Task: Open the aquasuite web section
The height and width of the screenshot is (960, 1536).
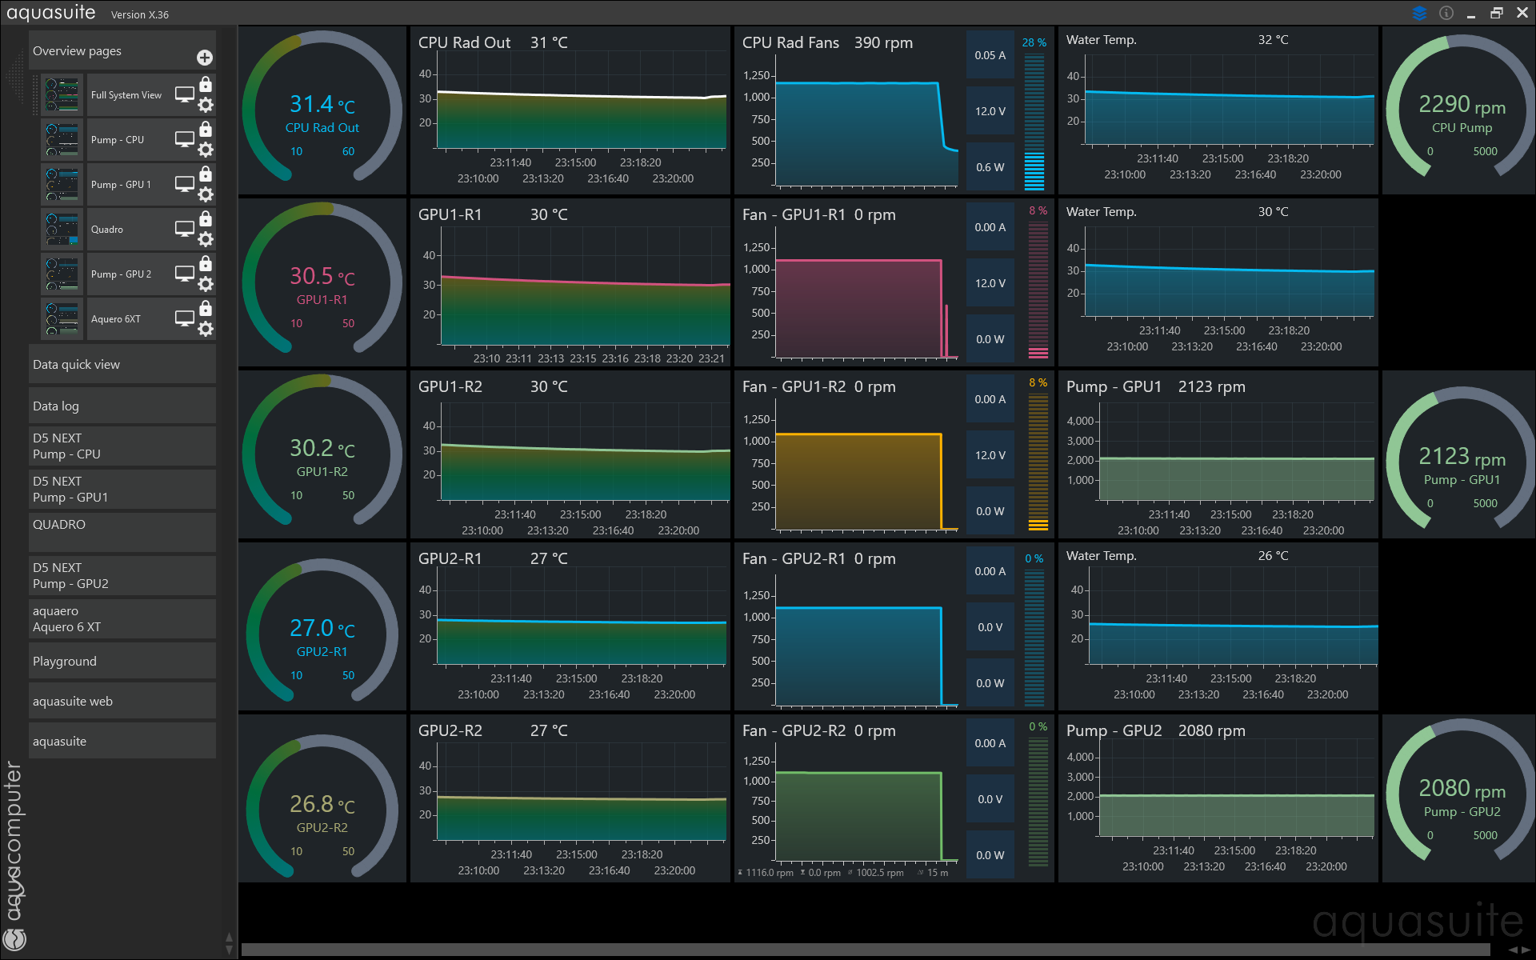Action: 122,701
